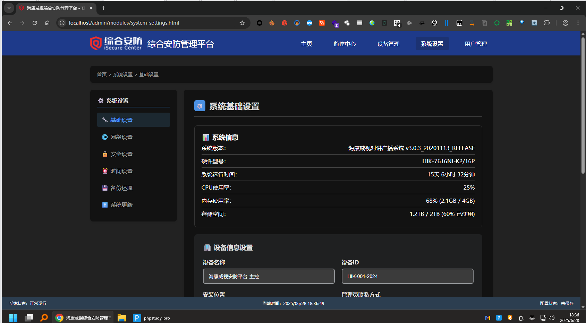Open the Chrome three-dot menu
Image resolution: width=586 pixels, height=323 pixels.
click(578, 23)
